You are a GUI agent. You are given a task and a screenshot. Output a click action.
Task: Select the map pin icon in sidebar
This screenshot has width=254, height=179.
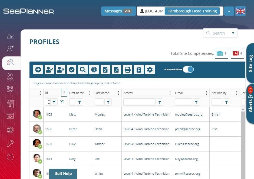coord(10,76)
